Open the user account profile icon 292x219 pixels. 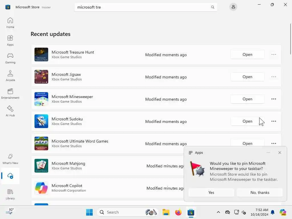tap(233, 7)
